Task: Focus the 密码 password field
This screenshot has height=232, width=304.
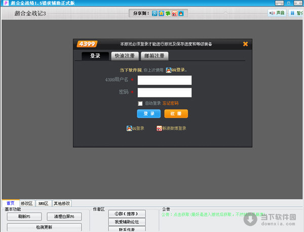Action: point(164,92)
